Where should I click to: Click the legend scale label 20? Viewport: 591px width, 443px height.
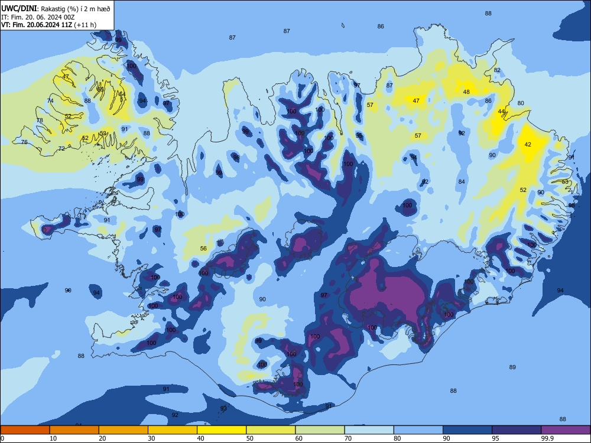pyautogui.click(x=102, y=438)
